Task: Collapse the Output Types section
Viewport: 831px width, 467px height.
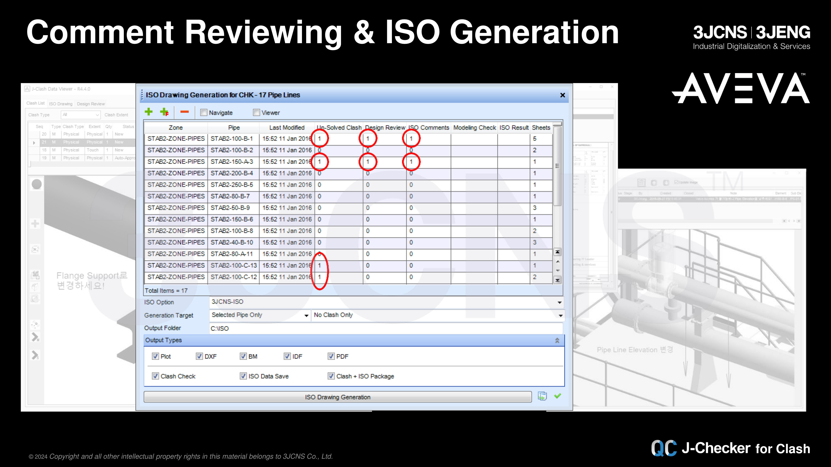Action: 557,340
